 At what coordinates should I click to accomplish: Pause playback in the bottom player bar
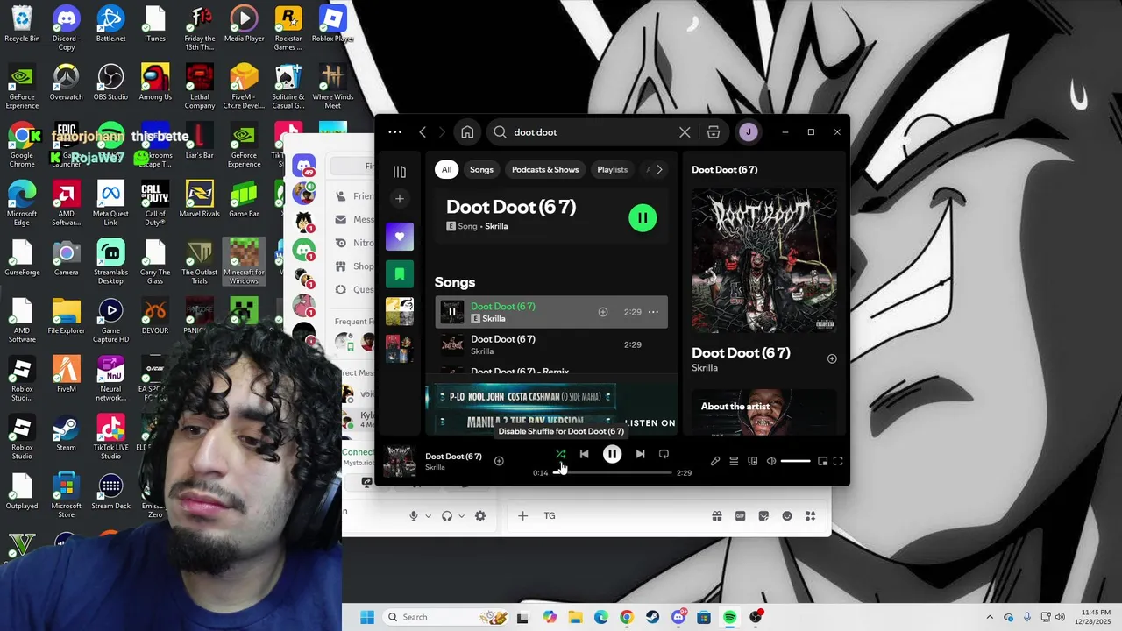click(x=612, y=454)
